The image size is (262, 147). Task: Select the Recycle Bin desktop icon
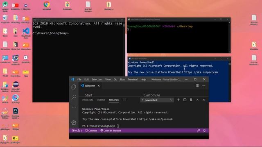point(5,19)
